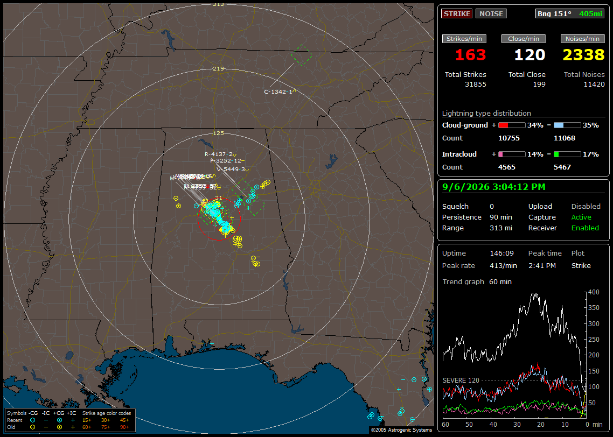Click the red positive cloud-ground bar
This screenshot has height=437, width=613.
click(x=512, y=125)
